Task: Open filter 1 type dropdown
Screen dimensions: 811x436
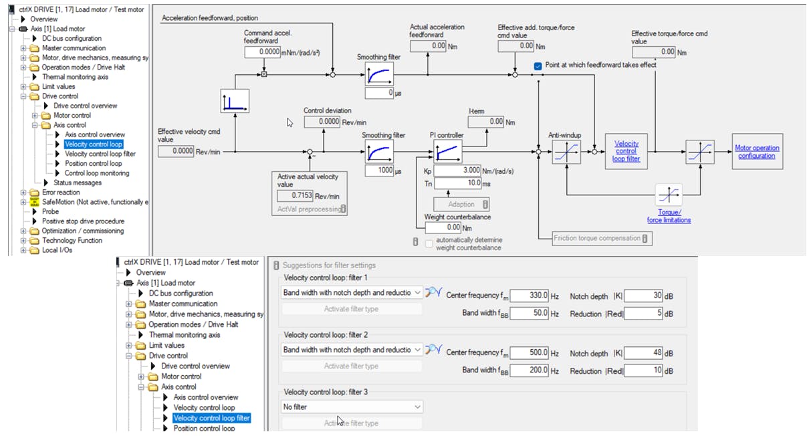Action: [352, 293]
